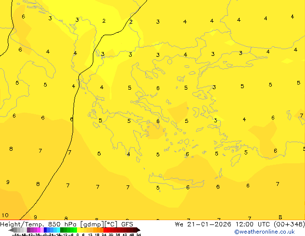Select the magenta swatch in the legend
Viewport: 305px width, 236px height.
tap(38, 230)
